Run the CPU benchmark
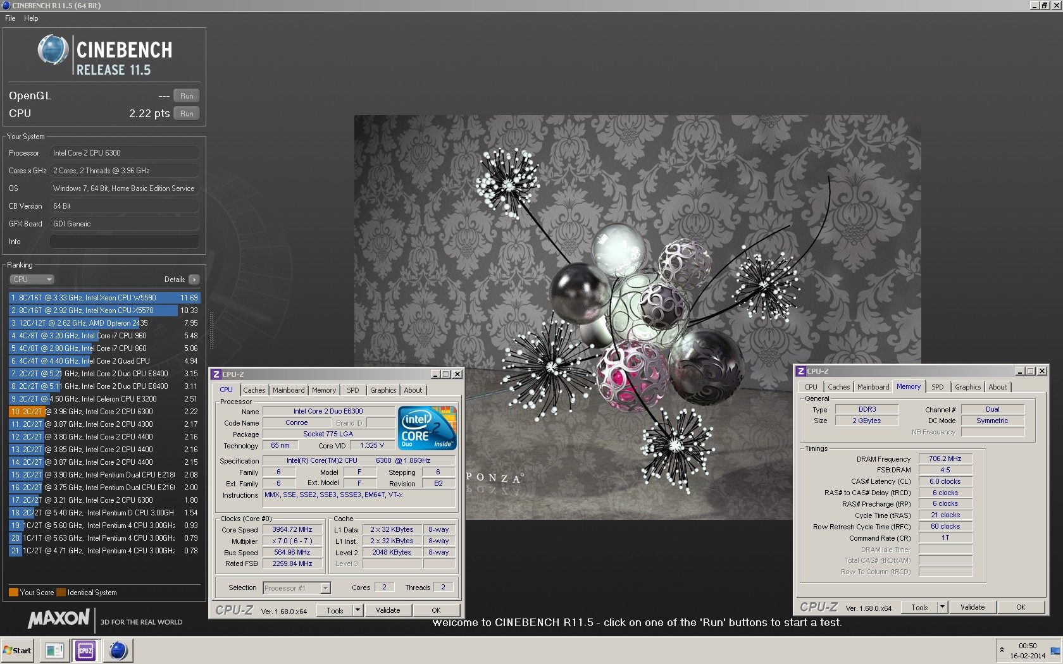Image resolution: width=1063 pixels, height=664 pixels. 187,114
